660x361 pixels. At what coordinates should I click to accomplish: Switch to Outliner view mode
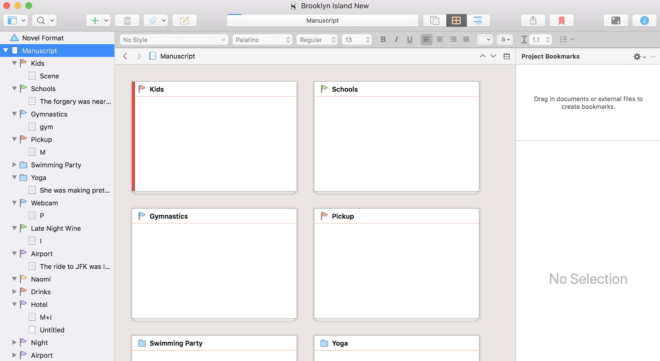pyautogui.click(x=478, y=21)
